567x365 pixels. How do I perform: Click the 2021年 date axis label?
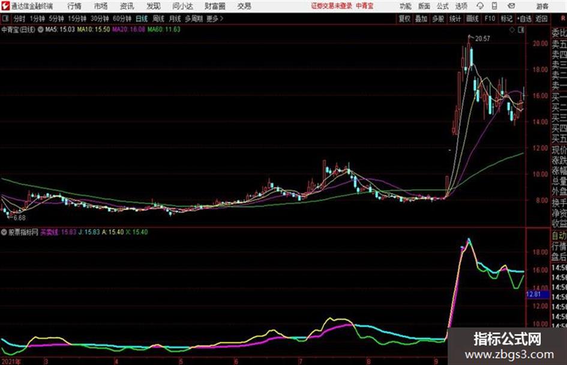tap(11, 361)
